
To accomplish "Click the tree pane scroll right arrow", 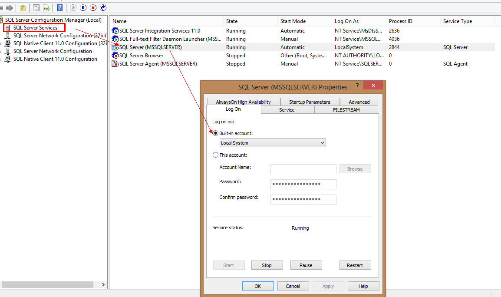I will (103, 284).
